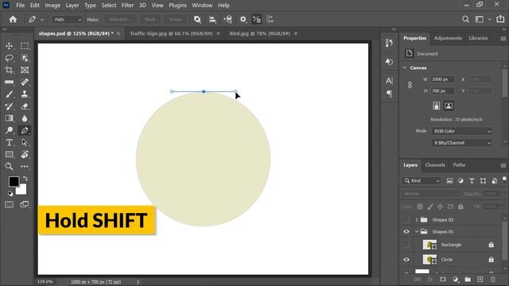Hide the Shapes 01 group
The width and height of the screenshot is (509, 286).
click(406, 231)
